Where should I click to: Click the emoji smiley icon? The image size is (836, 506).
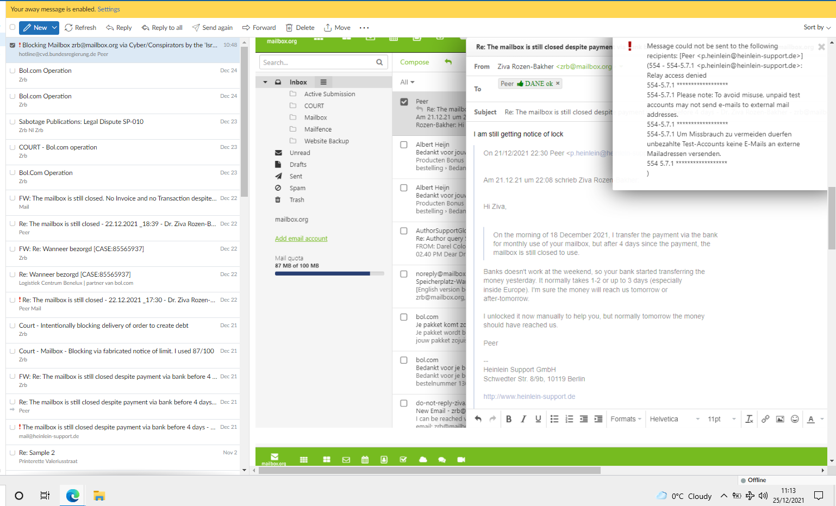(x=795, y=419)
